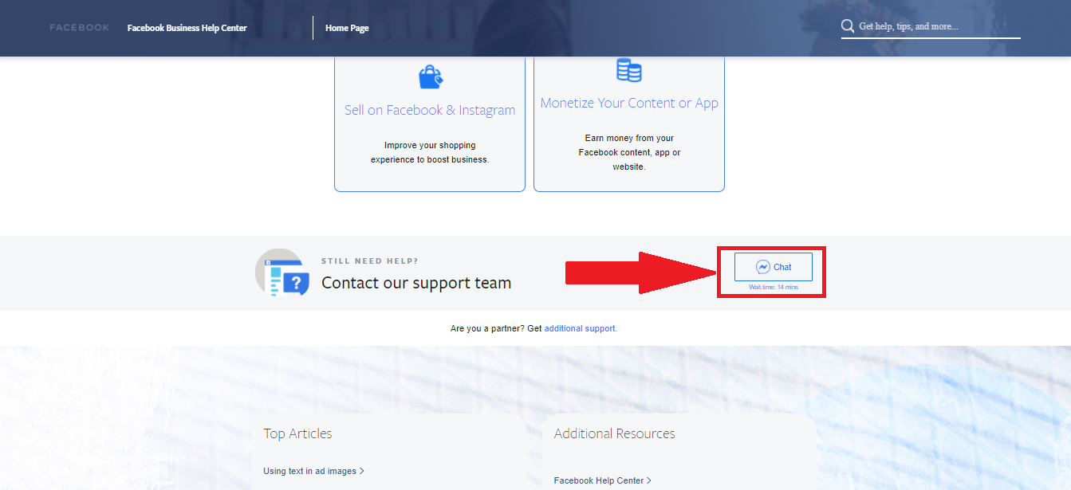Go to Home Page in header

click(347, 28)
